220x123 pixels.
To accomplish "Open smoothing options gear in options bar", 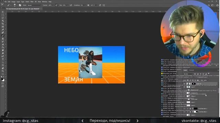I will point(88,5).
